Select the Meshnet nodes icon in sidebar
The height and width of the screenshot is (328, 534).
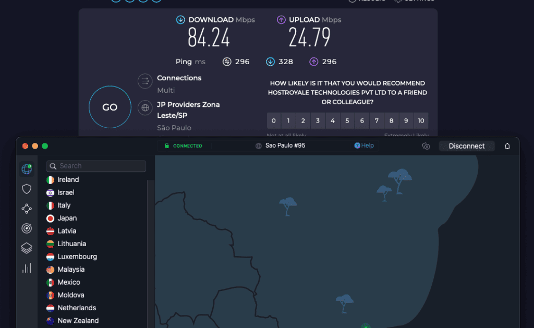pos(27,209)
